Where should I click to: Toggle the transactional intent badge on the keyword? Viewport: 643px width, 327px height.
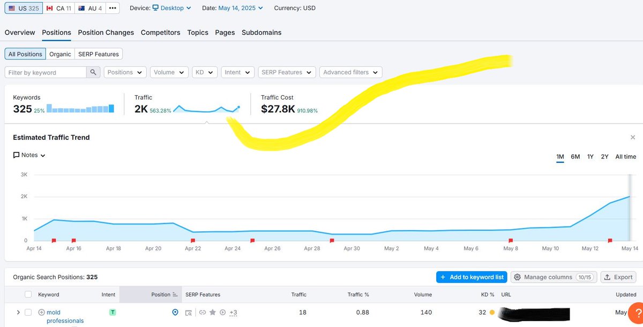[113, 311]
